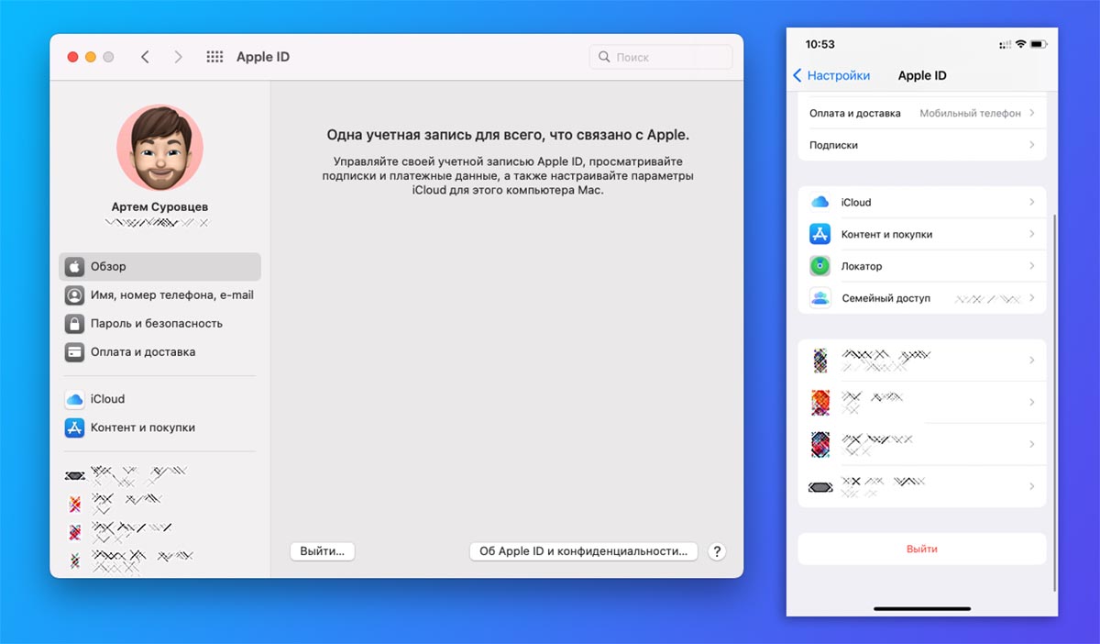Click the card icon for payment in the sidebar
Viewport: 1100px width, 644px height.
click(74, 352)
